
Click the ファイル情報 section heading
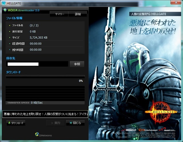click(14, 18)
